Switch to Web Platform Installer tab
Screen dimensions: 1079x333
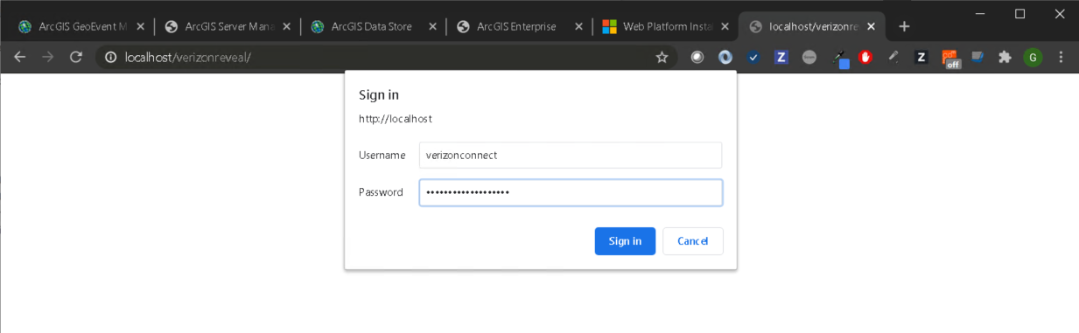666,26
